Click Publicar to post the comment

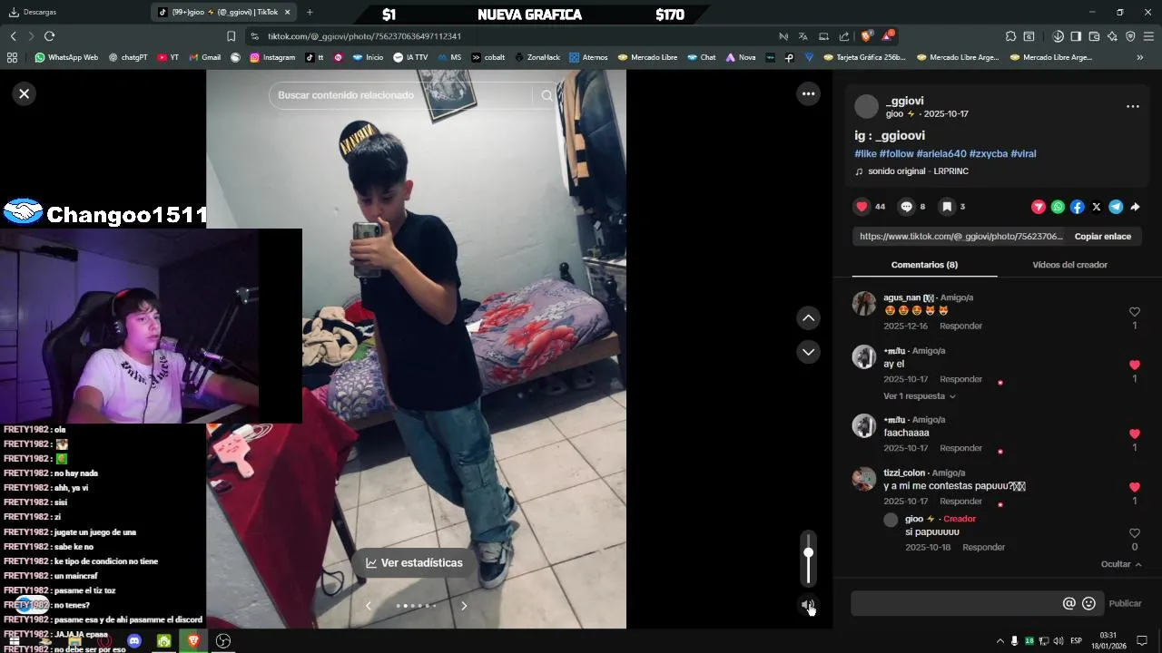pyautogui.click(x=1125, y=604)
